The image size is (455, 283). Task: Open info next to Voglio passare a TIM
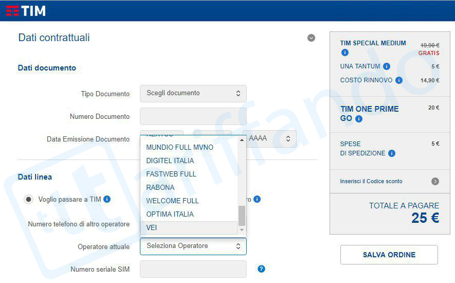coord(107,199)
